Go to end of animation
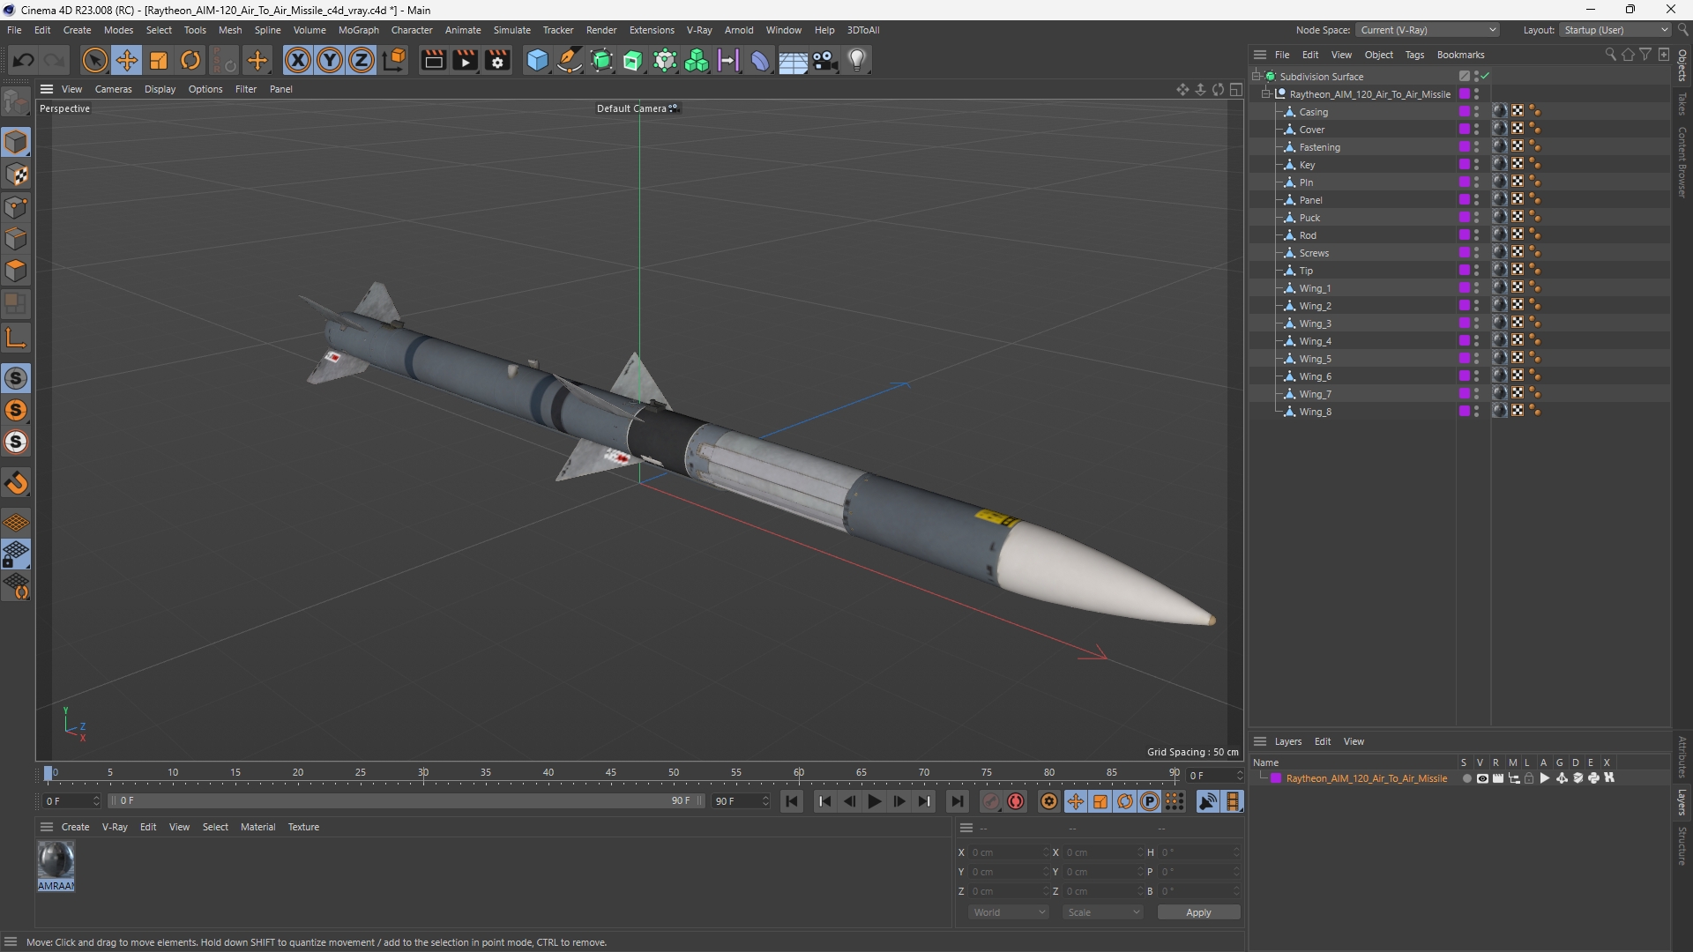Screen dimensions: 1693x952 pos(957,801)
